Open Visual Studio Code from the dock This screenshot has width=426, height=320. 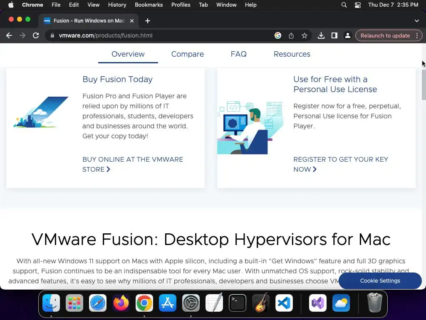coord(284,303)
